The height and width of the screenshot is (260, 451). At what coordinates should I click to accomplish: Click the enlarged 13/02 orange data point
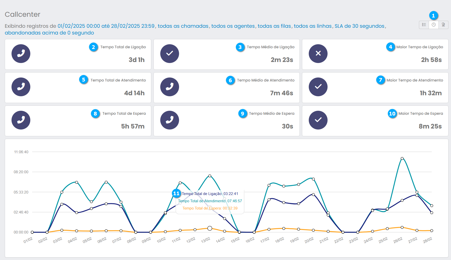click(x=210, y=228)
